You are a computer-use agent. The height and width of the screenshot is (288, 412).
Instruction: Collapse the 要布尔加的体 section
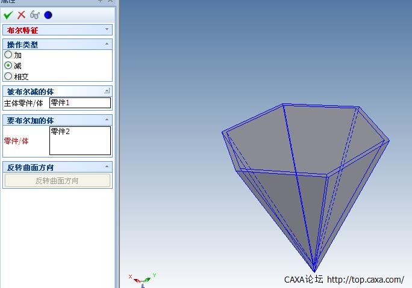pyautogui.click(x=107, y=120)
